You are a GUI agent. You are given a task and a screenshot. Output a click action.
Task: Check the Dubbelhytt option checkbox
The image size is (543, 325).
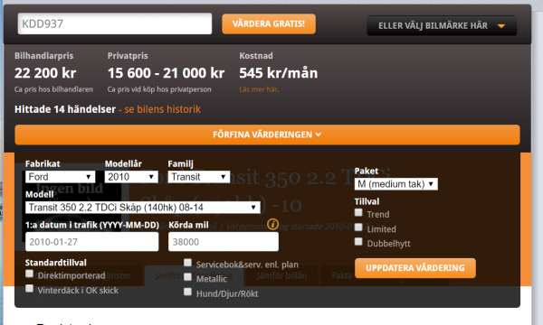pos(358,241)
